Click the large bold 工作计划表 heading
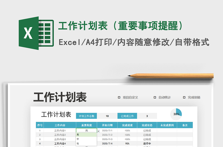Image resolution: width=223 pixels, height=147 pixels. point(60,97)
